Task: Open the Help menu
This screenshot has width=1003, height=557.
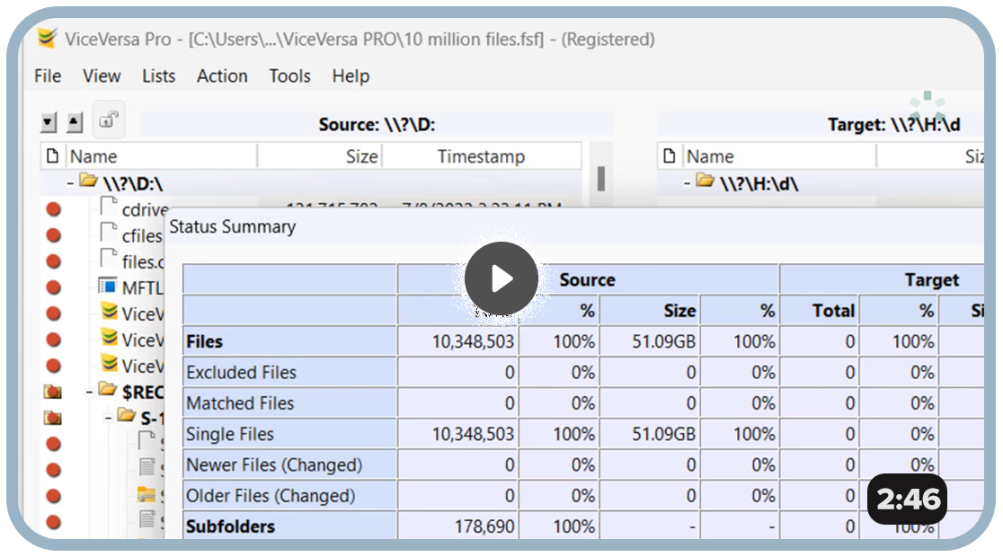Action: coord(351,76)
